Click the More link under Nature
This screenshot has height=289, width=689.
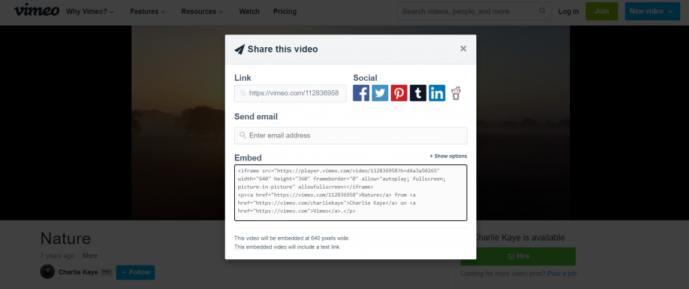coord(89,255)
